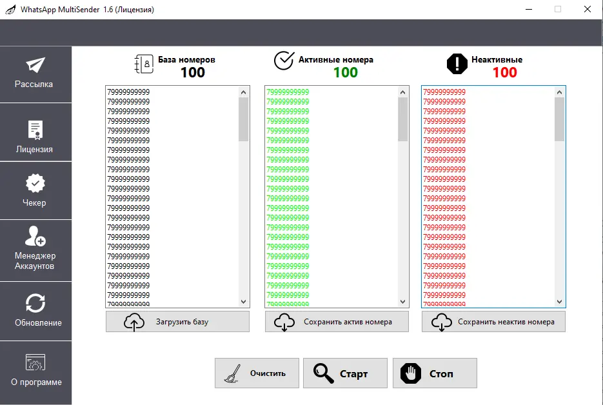Click the refresh arrows update icon
The height and width of the screenshot is (405, 603).
pyautogui.click(x=35, y=304)
